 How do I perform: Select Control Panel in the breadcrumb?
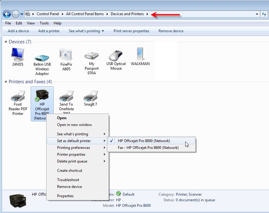[48, 14]
